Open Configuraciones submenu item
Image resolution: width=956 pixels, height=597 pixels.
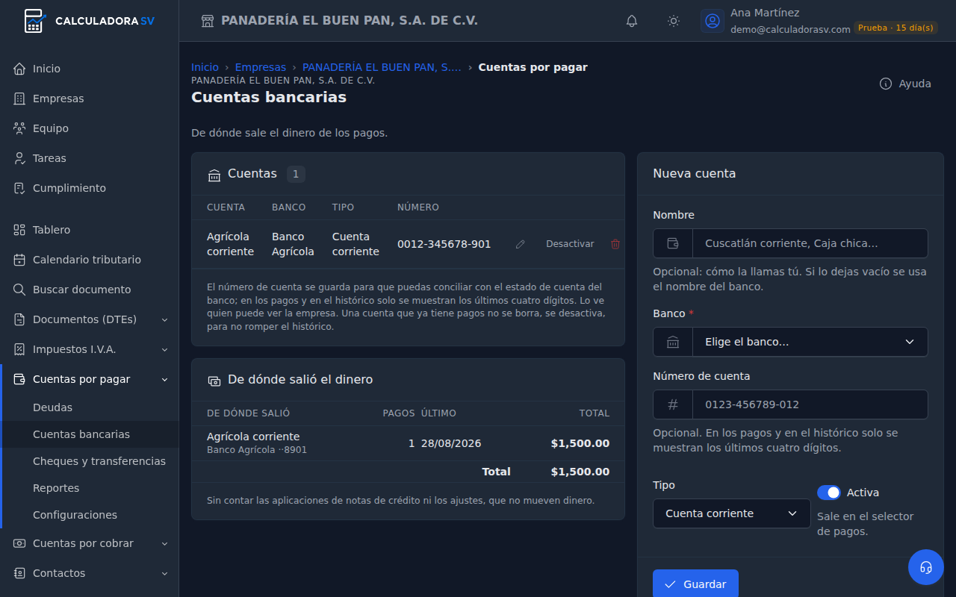90,515
